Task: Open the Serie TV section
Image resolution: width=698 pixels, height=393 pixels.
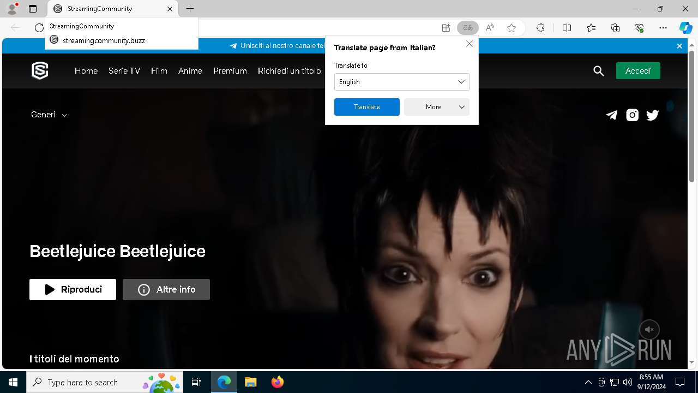Action: click(x=124, y=71)
